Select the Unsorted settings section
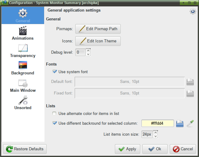 click(23, 103)
